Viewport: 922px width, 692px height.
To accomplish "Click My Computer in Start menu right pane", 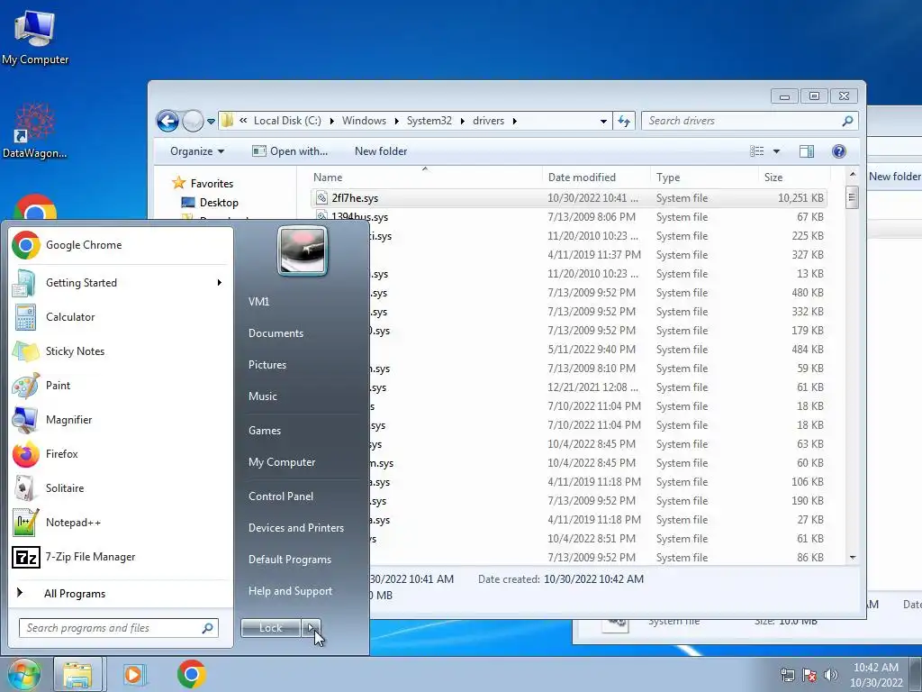I will point(282,462).
